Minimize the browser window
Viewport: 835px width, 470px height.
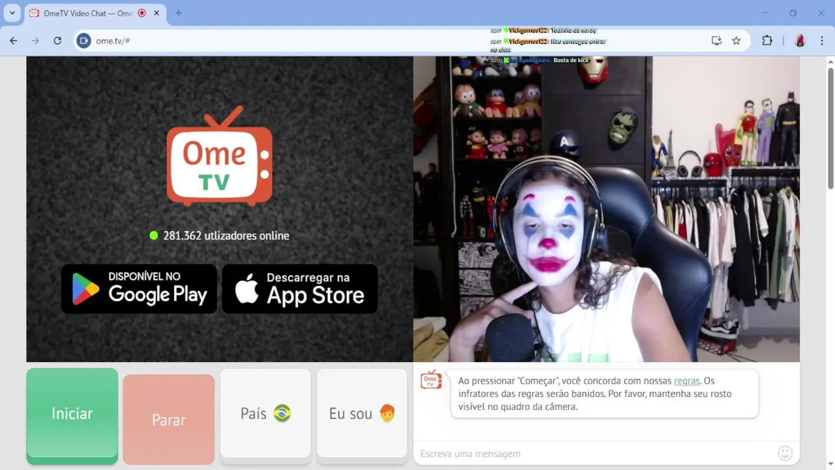pos(765,13)
